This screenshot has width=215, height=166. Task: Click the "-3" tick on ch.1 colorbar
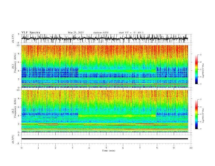[200, 55]
